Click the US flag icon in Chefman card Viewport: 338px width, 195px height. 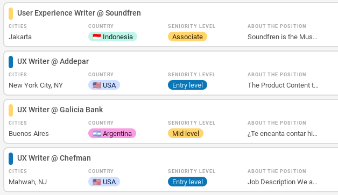tap(97, 182)
